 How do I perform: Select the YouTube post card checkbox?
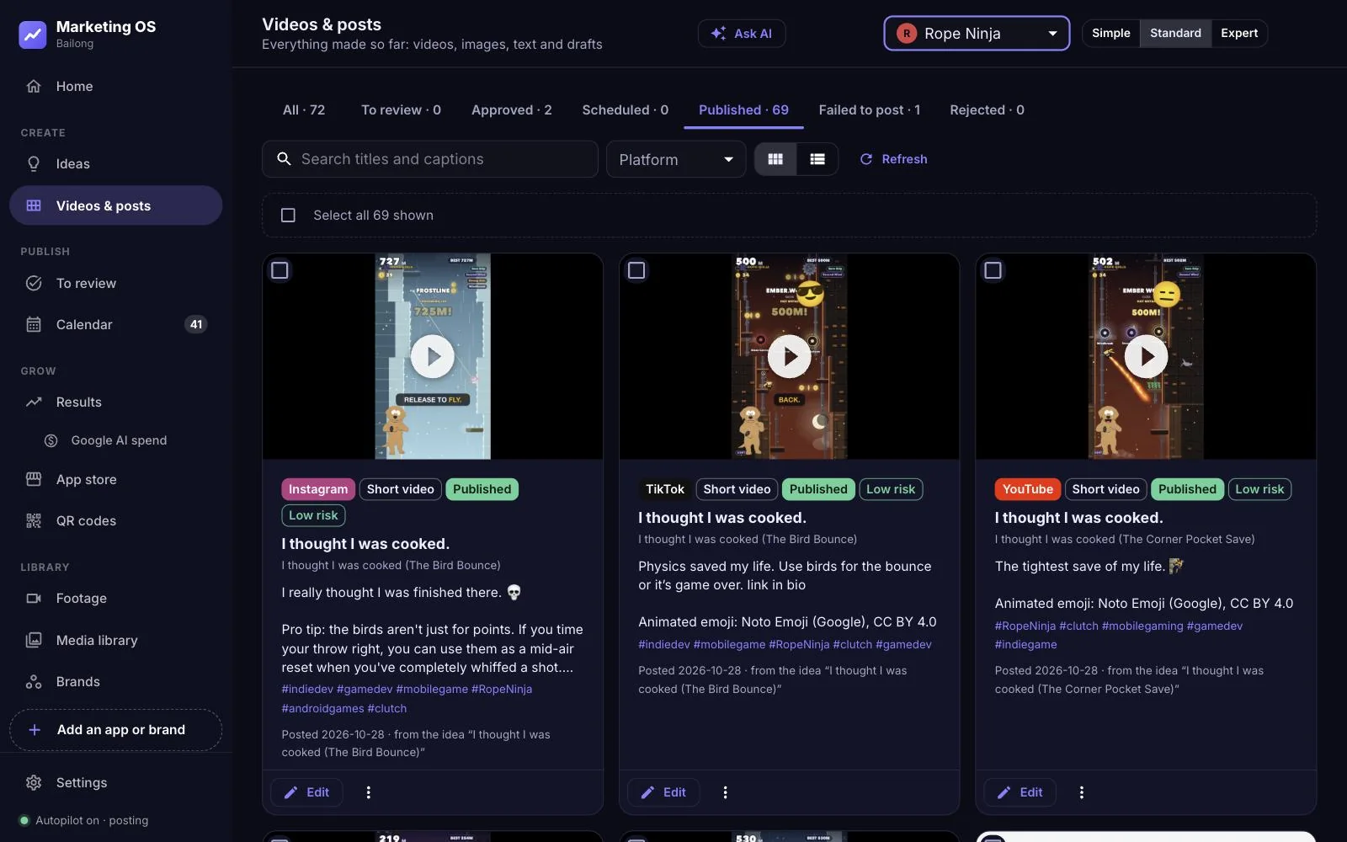pos(993,270)
